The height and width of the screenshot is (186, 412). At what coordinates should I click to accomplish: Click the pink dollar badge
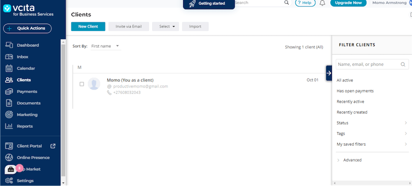[x=19, y=168]
